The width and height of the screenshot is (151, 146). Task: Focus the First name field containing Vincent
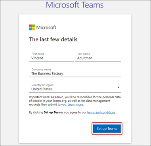(52, 57)
